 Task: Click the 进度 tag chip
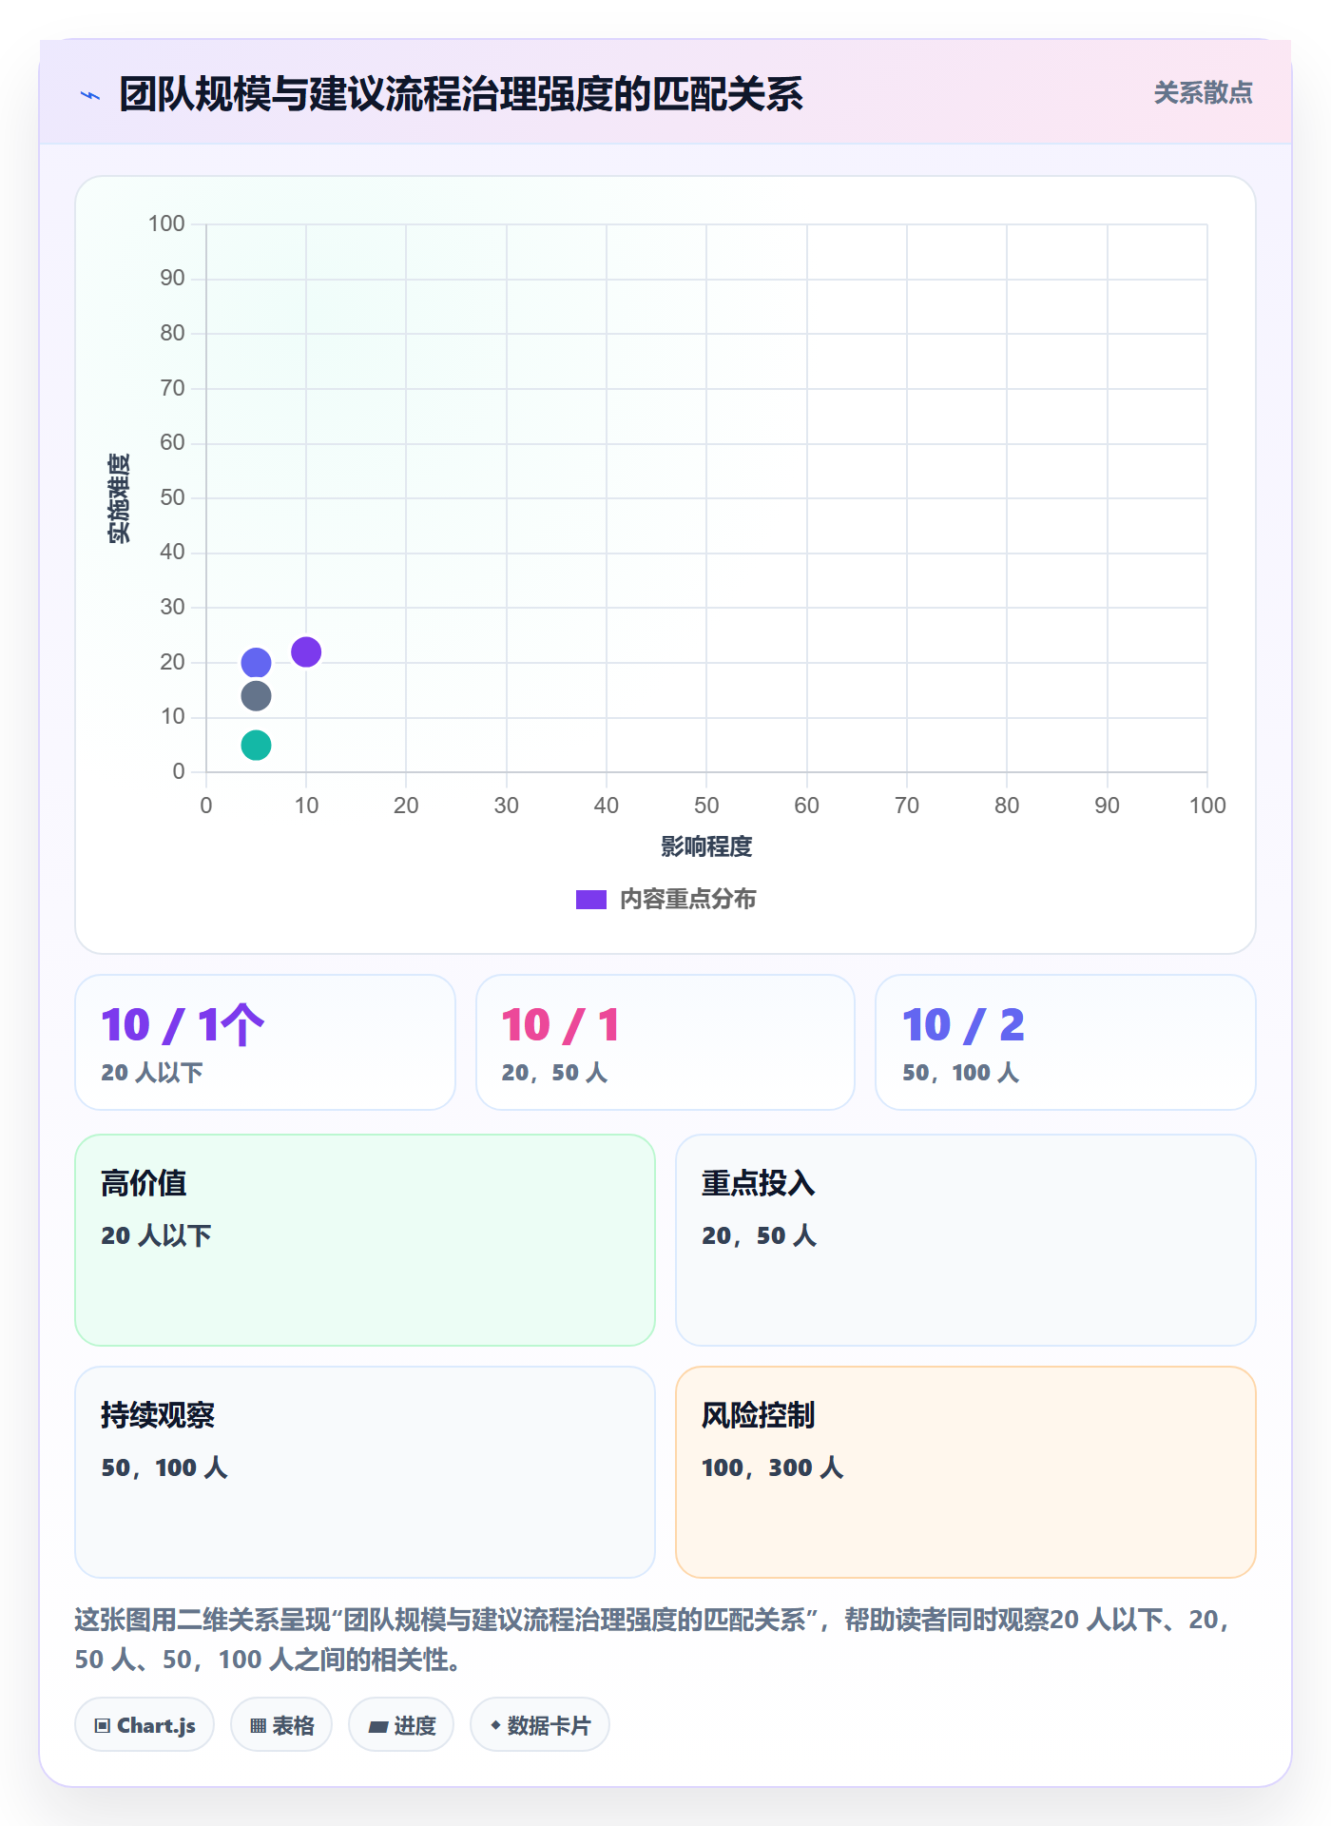click(x=401, y=1725)
